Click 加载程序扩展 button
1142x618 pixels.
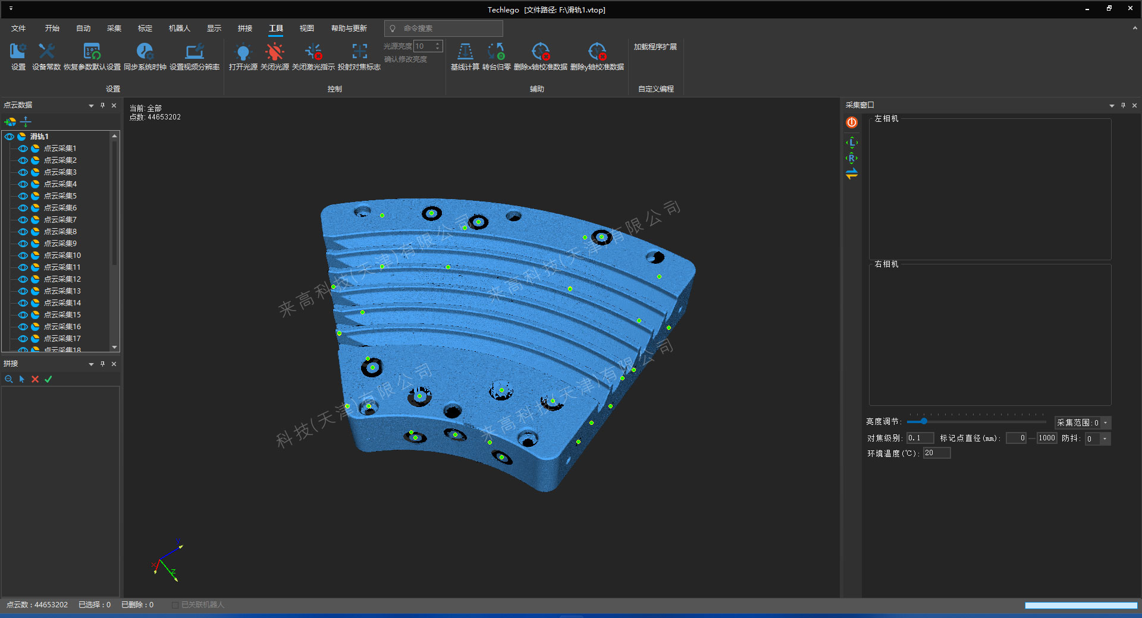(x=655, y=47)
